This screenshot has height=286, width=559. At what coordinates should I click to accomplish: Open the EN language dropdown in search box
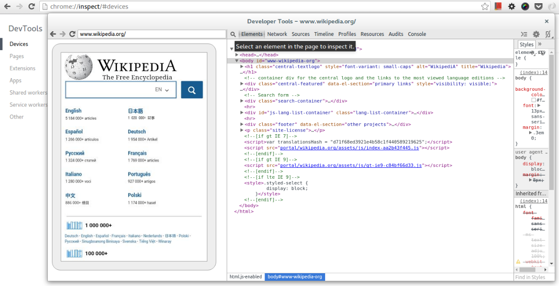pyautogui.click(x=162, y=90)
